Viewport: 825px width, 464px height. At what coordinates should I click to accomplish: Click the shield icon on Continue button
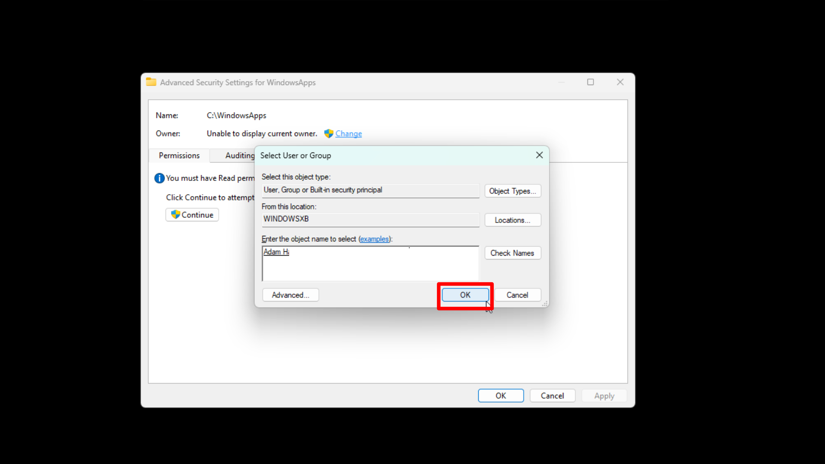175,215
